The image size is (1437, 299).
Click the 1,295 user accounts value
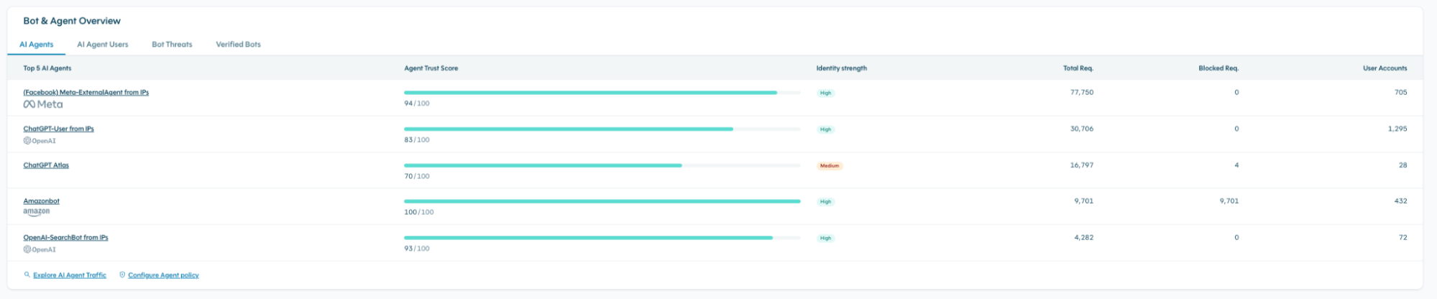1397,129
